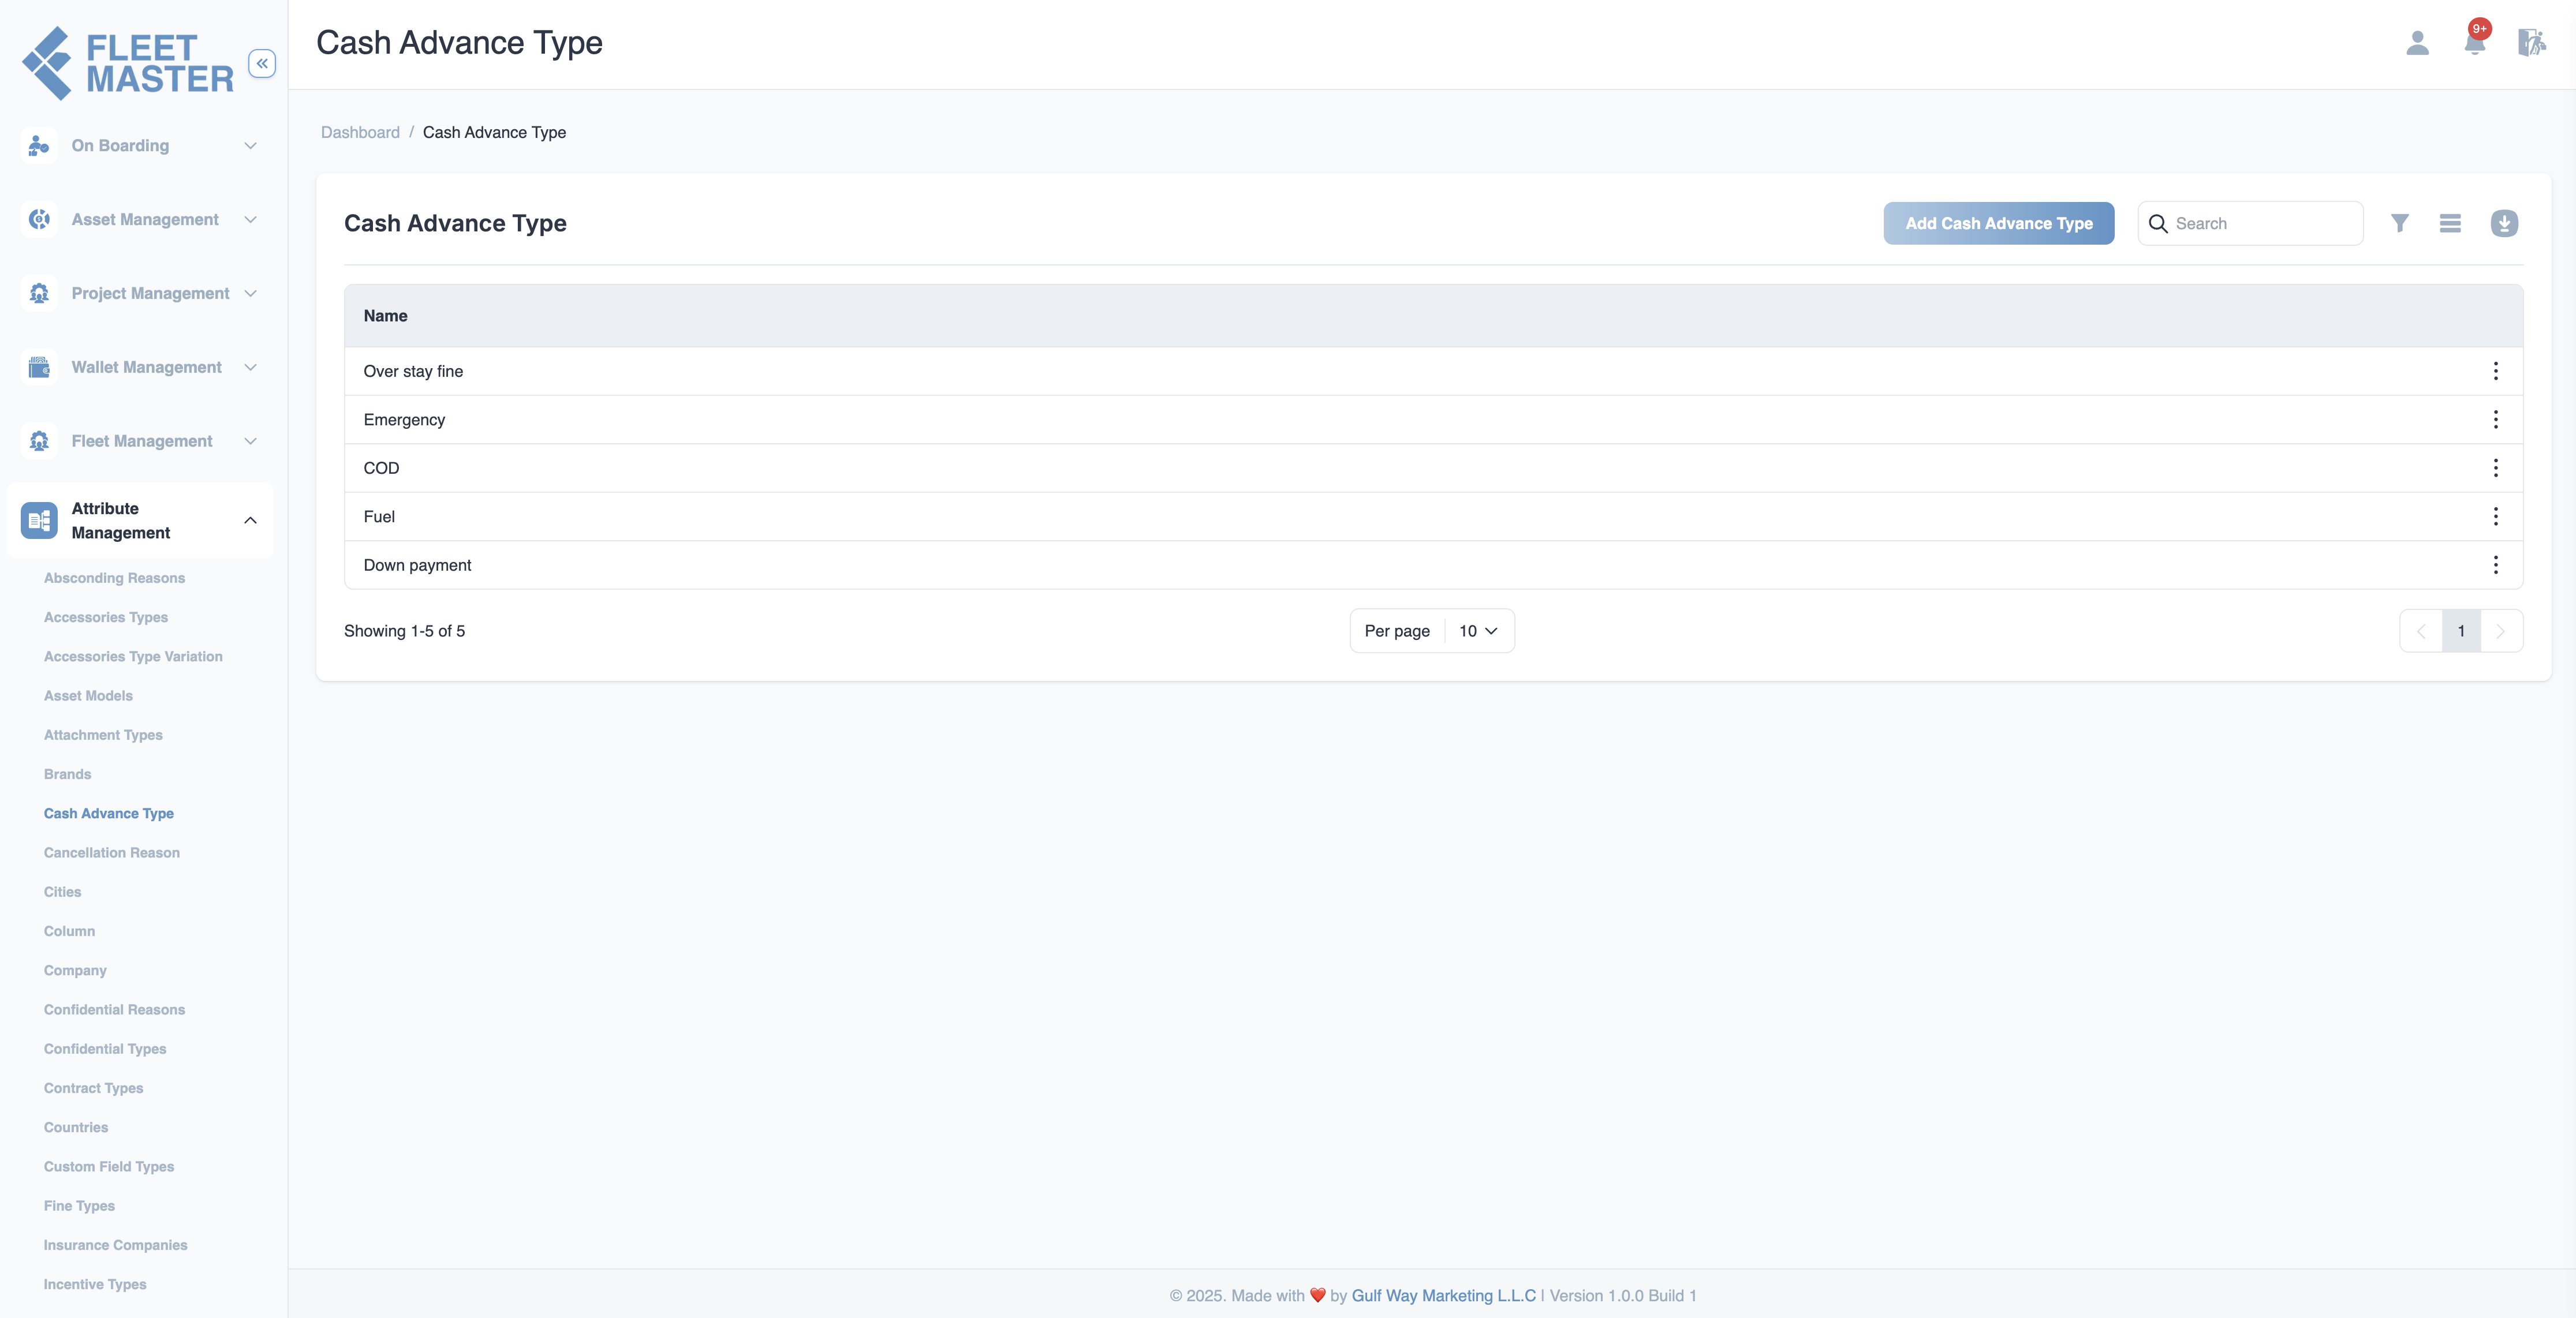Viewport: 2576px width, 1318px height.
Task: Click the Fuel row text
Action: click(x=379, y=516)
